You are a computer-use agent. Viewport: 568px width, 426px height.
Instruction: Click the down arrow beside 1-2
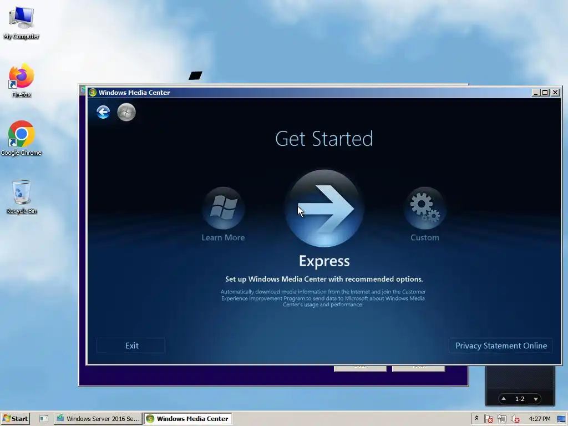(536, 399)
